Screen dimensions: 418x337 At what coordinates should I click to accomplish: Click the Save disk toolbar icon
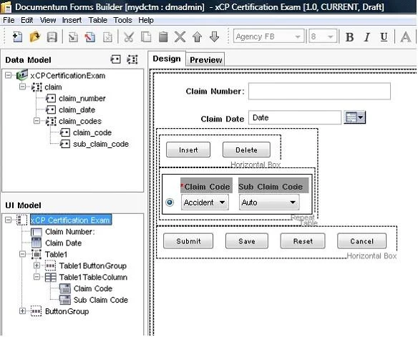(x=52, y=37)
